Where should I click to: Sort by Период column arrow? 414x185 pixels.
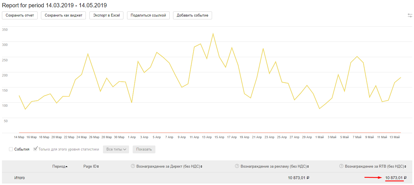pos(66,166)
